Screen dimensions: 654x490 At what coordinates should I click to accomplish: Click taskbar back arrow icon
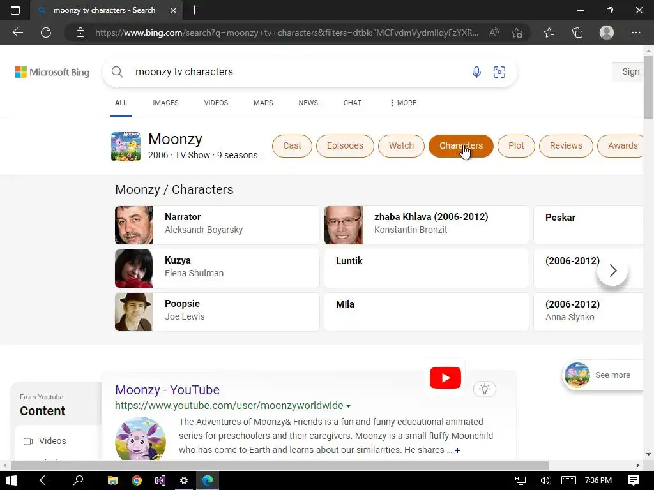[45, 480]
